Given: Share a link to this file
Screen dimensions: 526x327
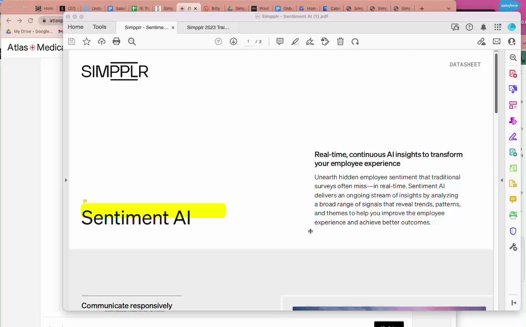Looking at the screenshot, I should (481, 42).
